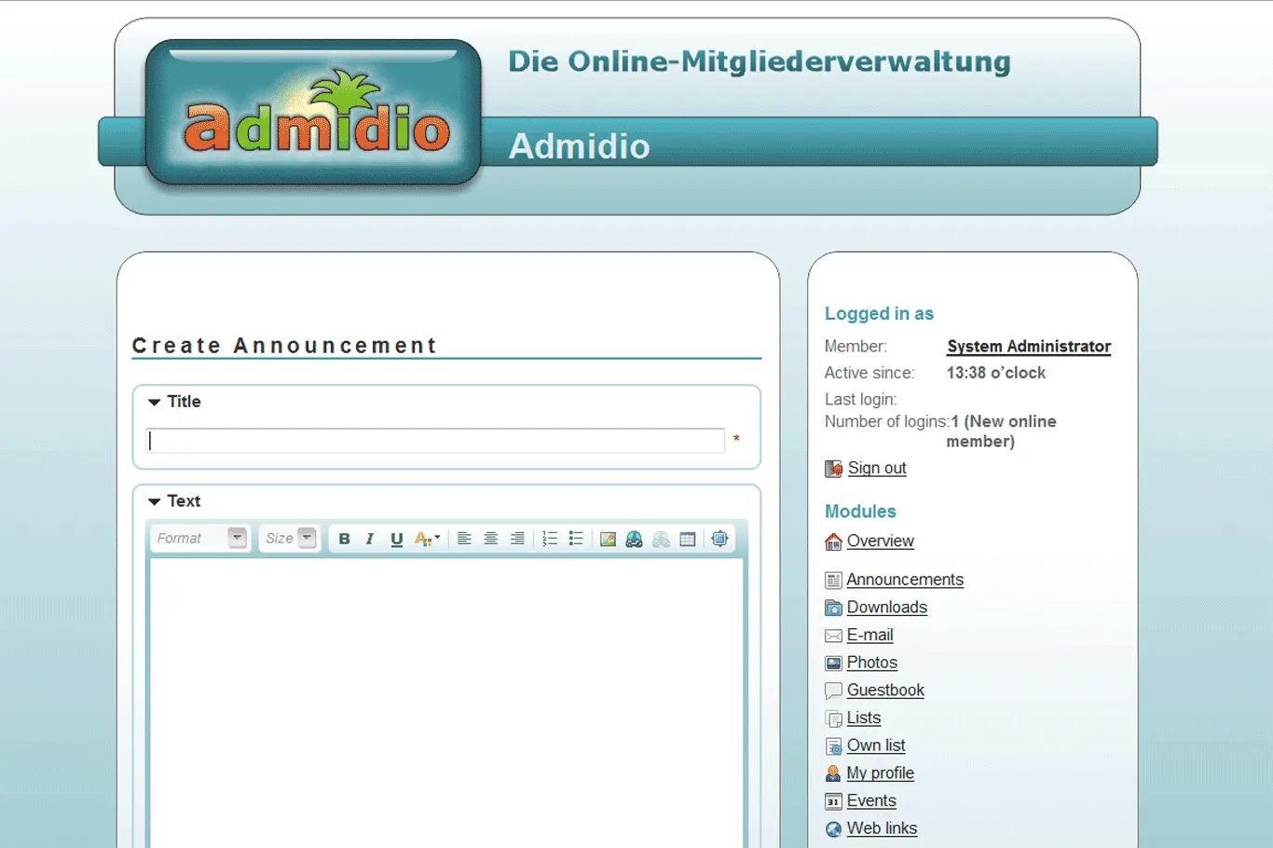
Task: Click the Sign out link
Action: 876,468
